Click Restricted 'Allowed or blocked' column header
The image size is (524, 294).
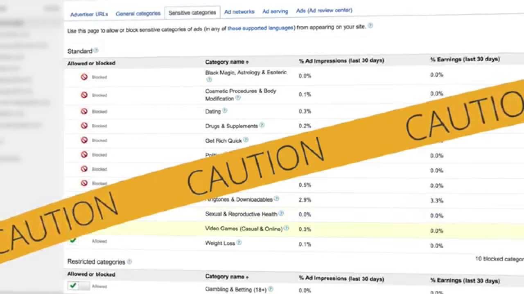click(91, 274)
